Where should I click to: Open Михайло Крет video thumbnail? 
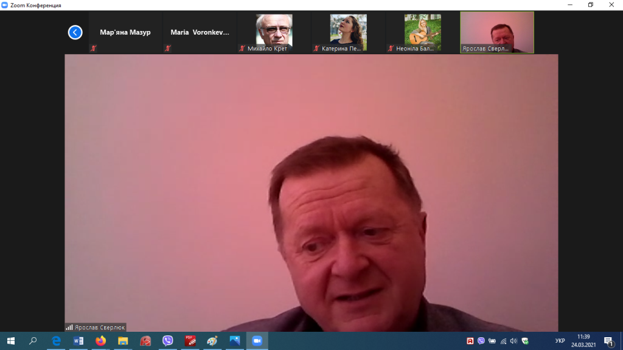(x=274, y=32)
